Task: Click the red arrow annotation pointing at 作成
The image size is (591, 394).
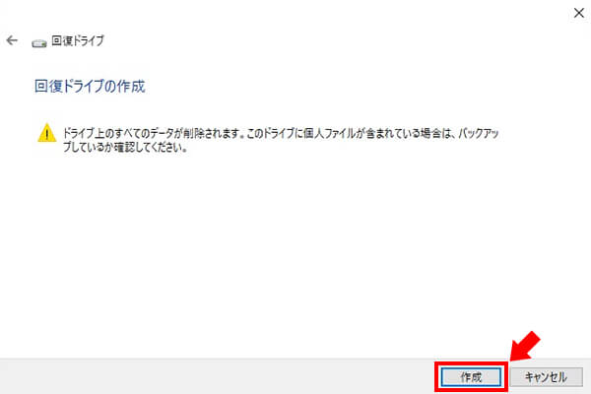Action: (525, 346)
